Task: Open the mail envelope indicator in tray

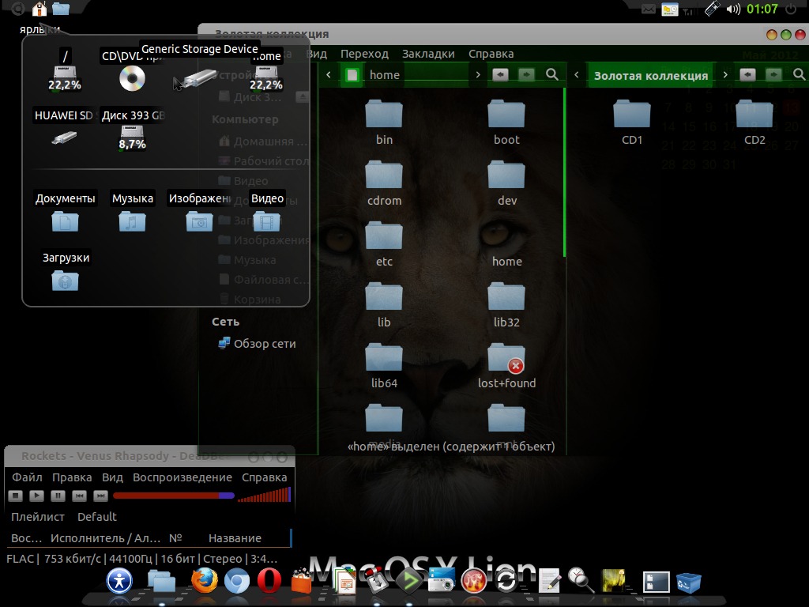Action: (x=648, y=9)
